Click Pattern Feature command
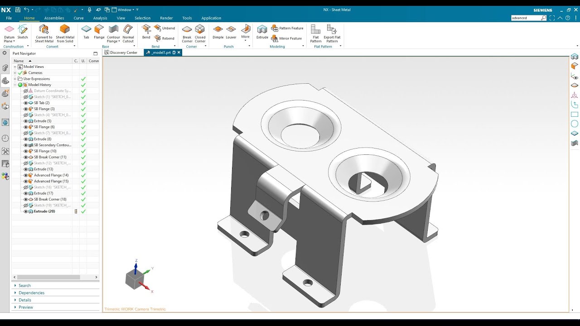Screen dimensions: 580x326 tap(287, 28)
